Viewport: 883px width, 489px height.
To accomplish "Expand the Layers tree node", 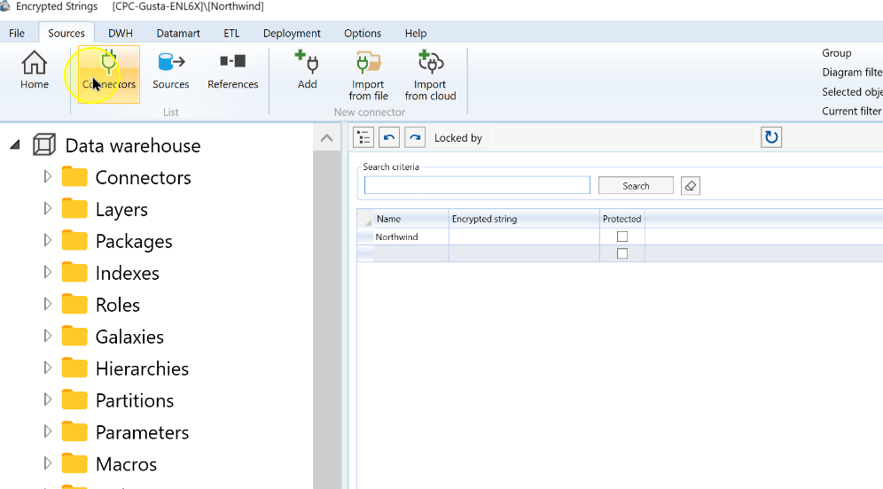I will (48, 209).
